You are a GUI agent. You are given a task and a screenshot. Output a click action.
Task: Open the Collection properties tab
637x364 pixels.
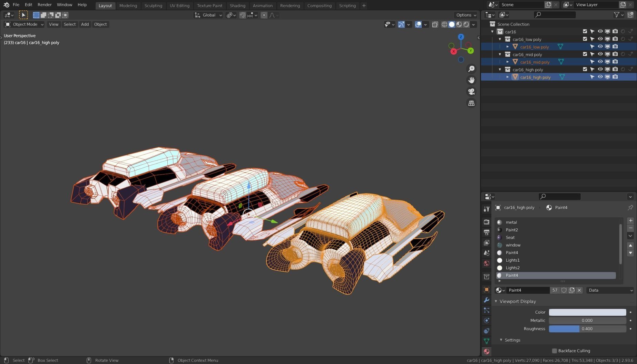tap(486, 277)
